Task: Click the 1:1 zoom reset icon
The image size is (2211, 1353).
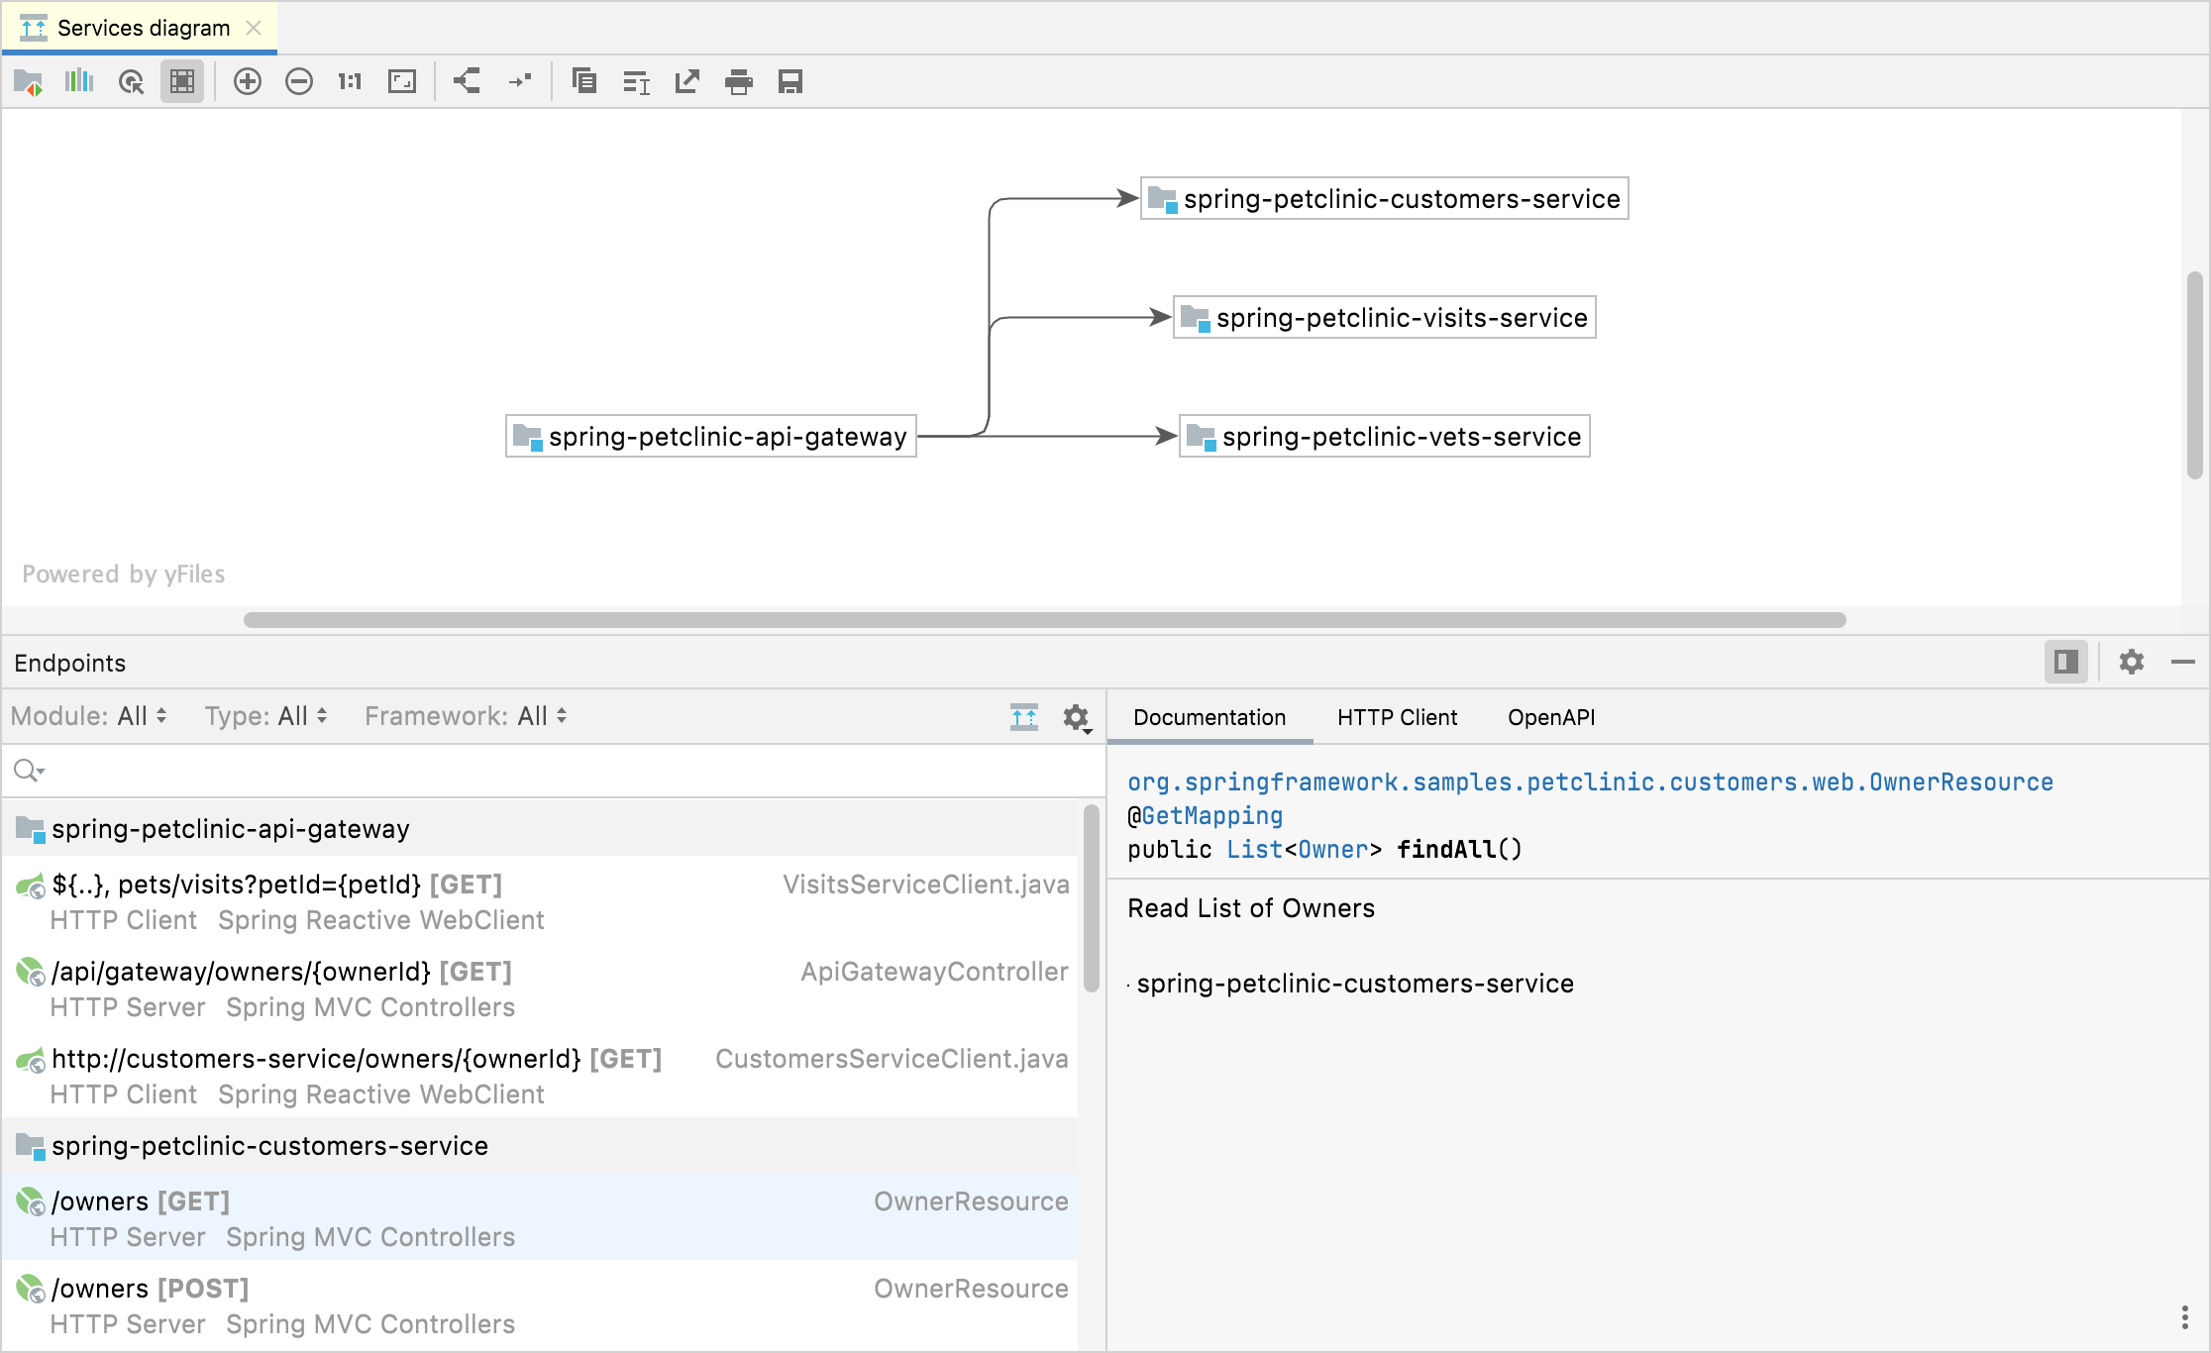Action: [349, 82]
